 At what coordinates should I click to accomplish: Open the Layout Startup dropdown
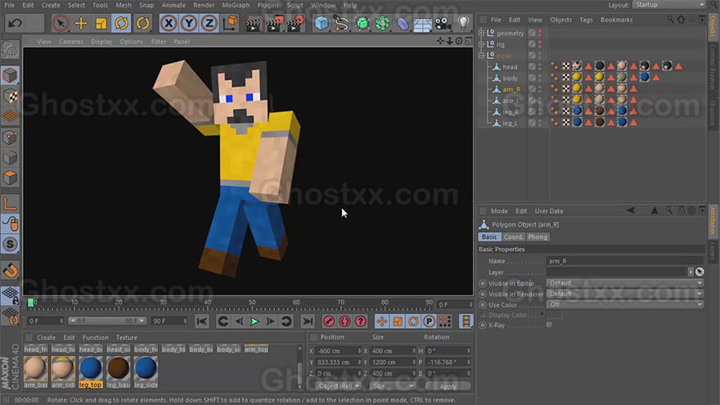(x=669, y=5)
